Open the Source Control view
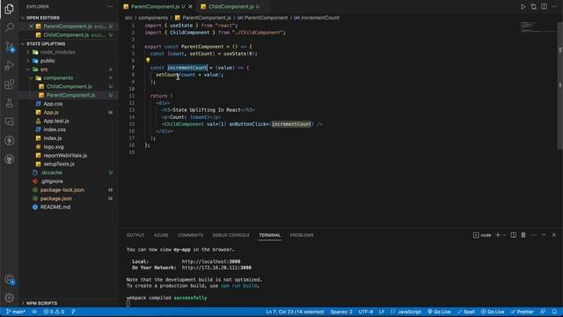This screenshot has height=317, width=563. pyautogui.click(x=10, y=47)
